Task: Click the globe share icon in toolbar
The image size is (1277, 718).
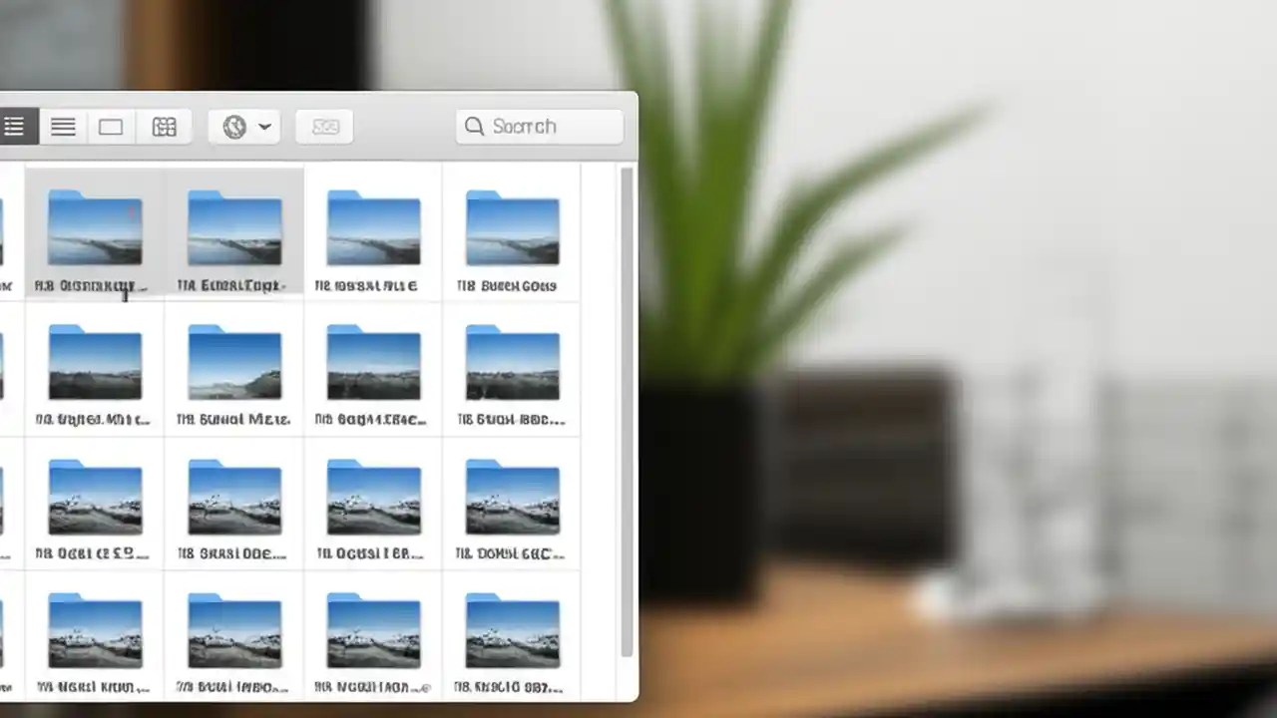Action: pyautogui.click(x=233, y=126)
